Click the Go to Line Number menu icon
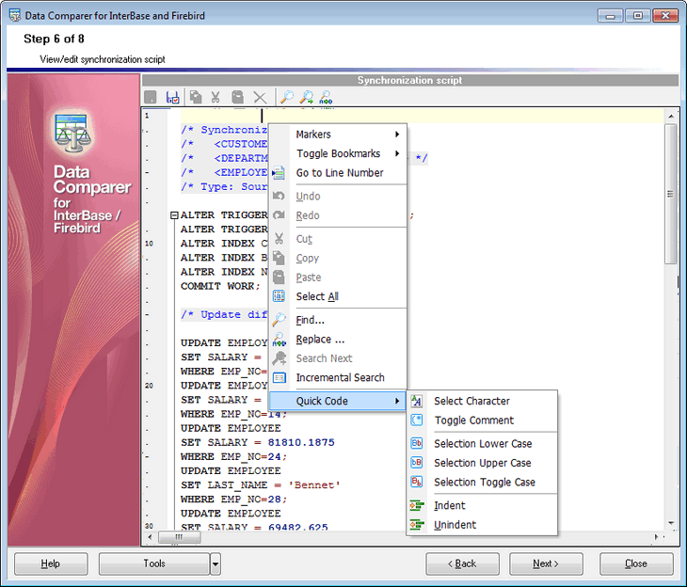The width and height of the screenshot is (687, 587). point(279,173)
